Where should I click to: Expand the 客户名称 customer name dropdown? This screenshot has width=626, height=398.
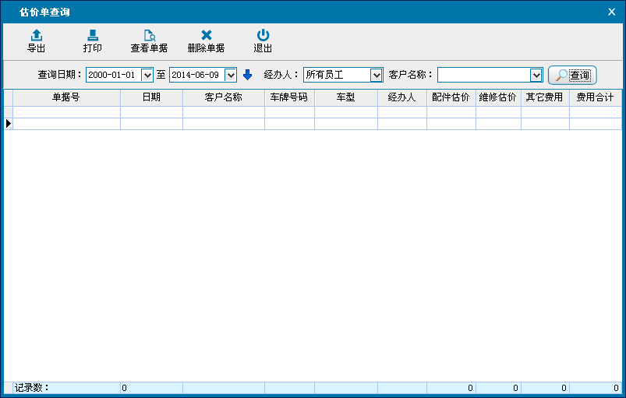pyautogui.click(x=536, y=75)
